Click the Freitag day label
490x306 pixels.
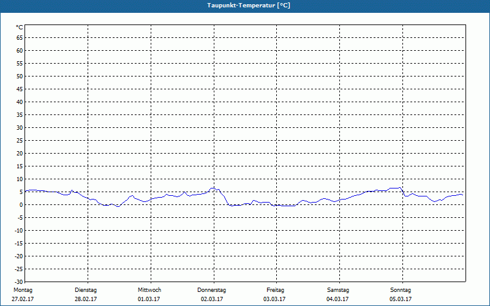[x=275, y=290]
